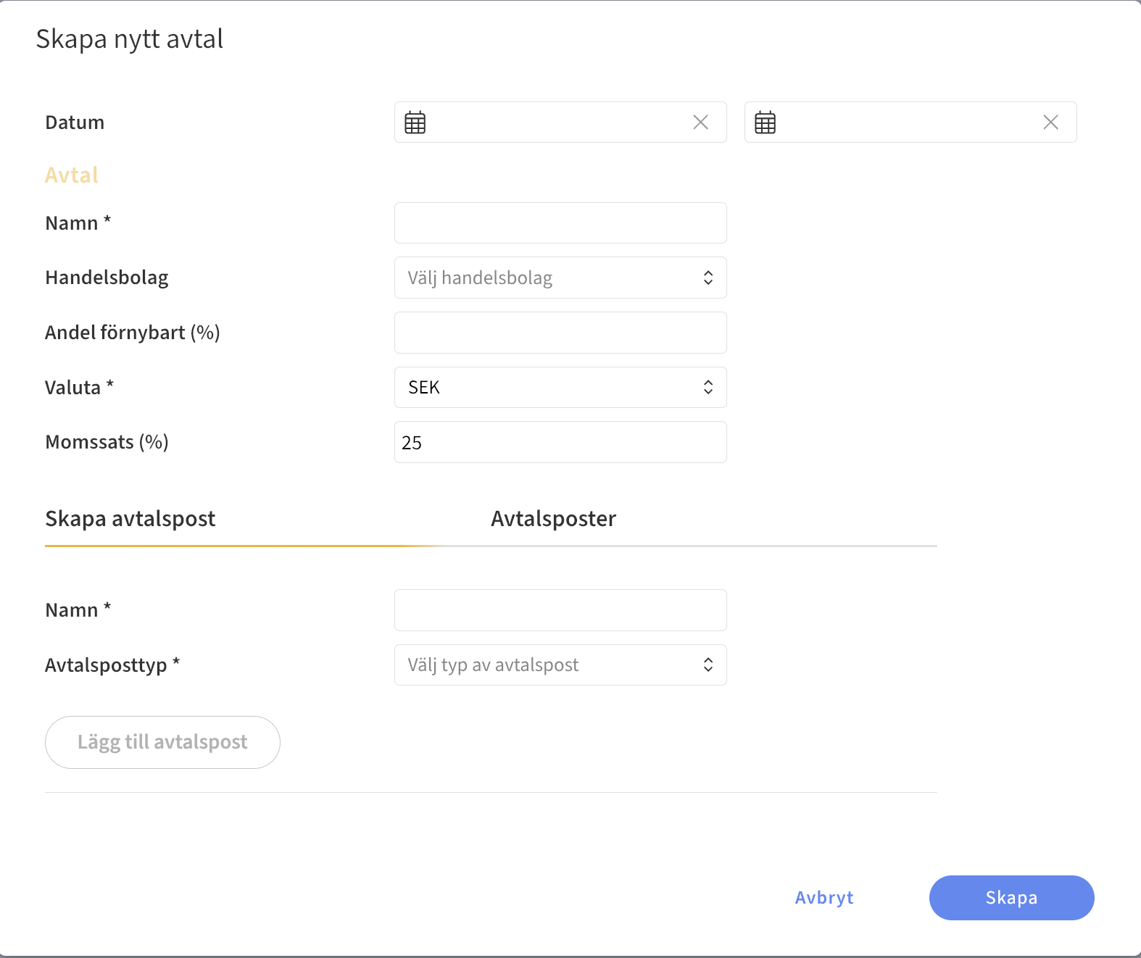Viewport: 1141px width, 958px height.
Task: Clear the start date field
Action: pos(700,122)
